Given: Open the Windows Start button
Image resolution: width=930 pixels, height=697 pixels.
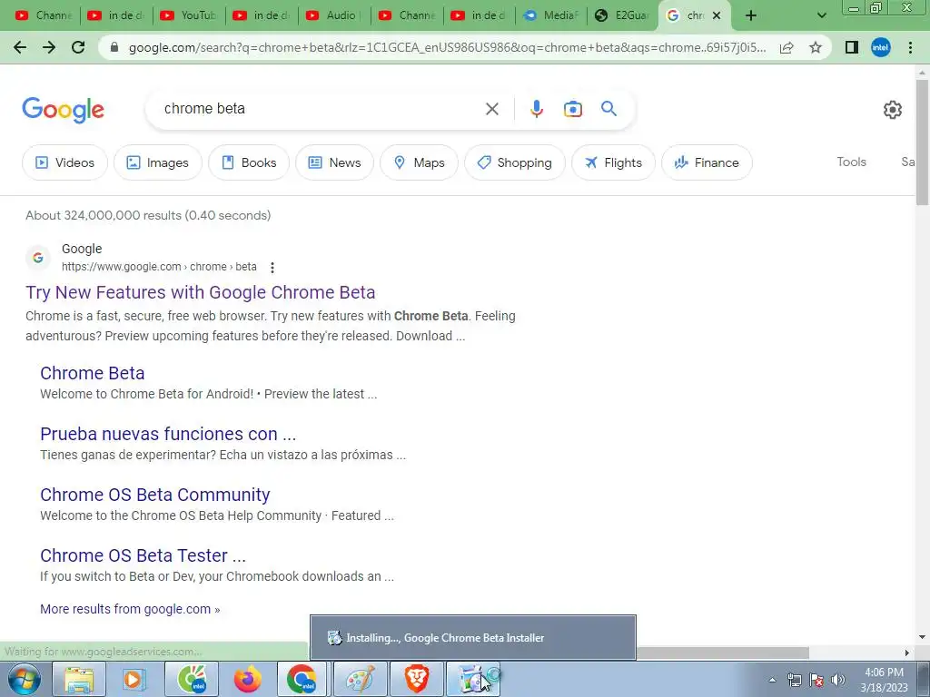Looking at the screenshot, I should [x=25, y=679].
